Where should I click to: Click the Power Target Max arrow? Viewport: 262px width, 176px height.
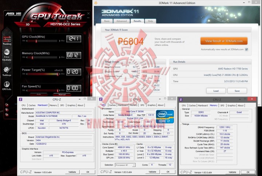coord(60,74)
